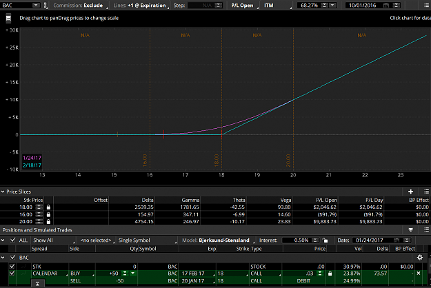Screen dimensions: 431x288
Task: Click the .03 price stepper
Action: coord(320,274)
